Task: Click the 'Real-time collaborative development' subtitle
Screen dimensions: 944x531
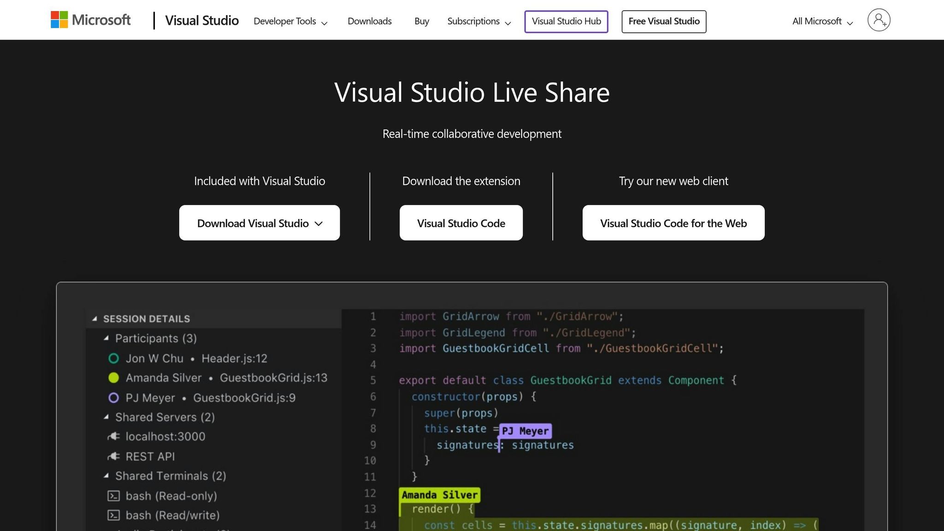Action: click(472, 134)
